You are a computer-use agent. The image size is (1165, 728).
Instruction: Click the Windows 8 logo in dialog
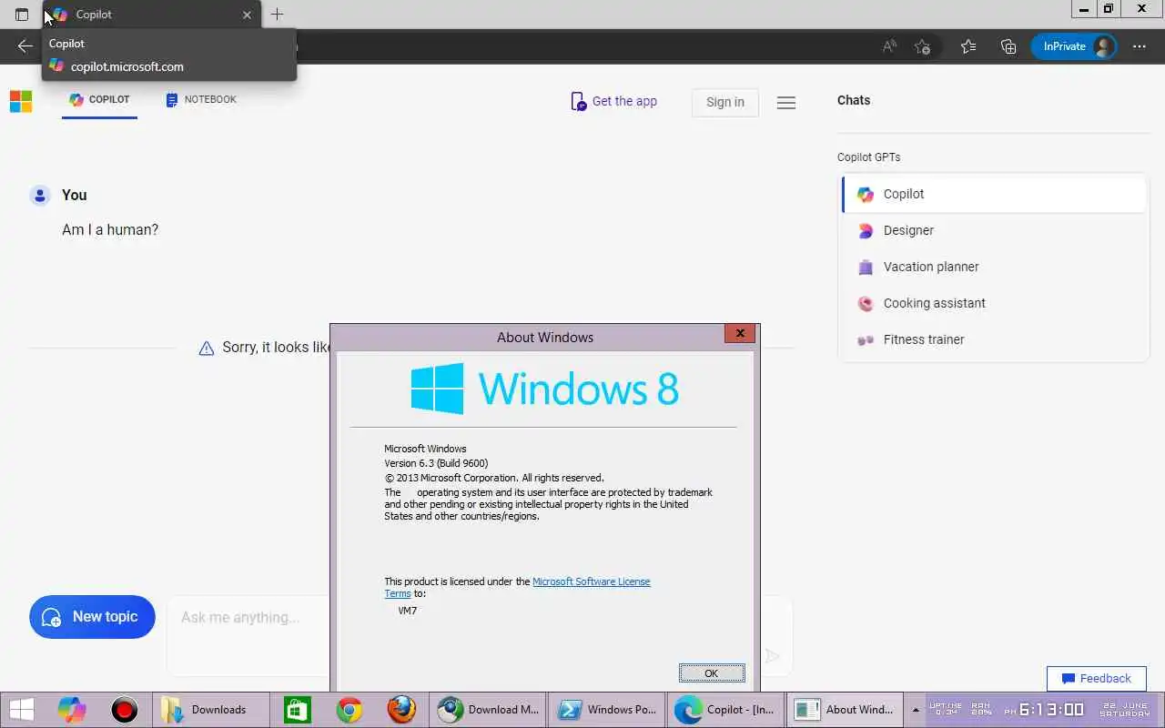click(x=544, y=389)
